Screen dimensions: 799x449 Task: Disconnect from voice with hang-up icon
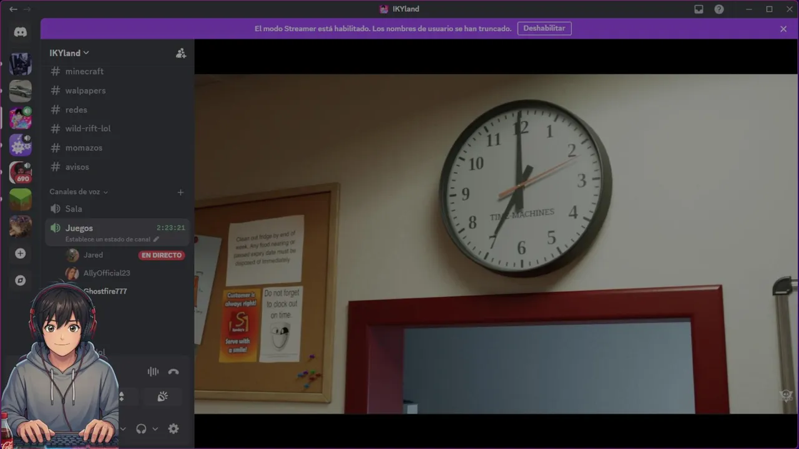(174, 372)
